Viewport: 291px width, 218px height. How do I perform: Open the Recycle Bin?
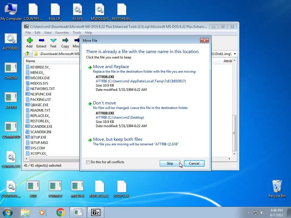277,188
